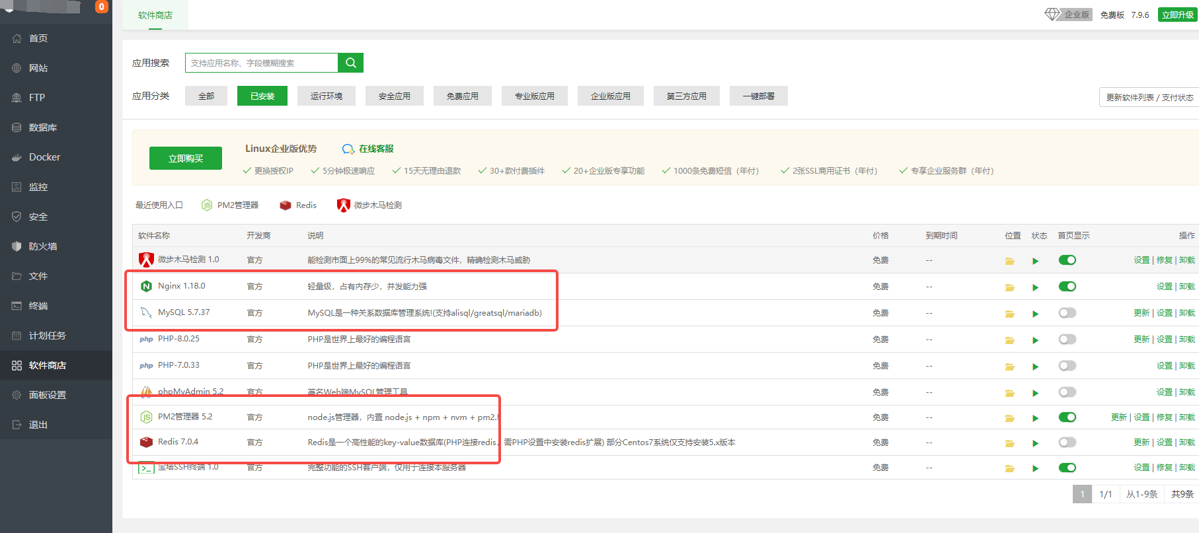Open 在线客服 online support link
Screen dimensions: 1199x533
click(x=368, y=149)
